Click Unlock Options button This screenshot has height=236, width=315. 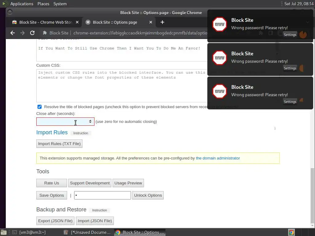point(148,195)
